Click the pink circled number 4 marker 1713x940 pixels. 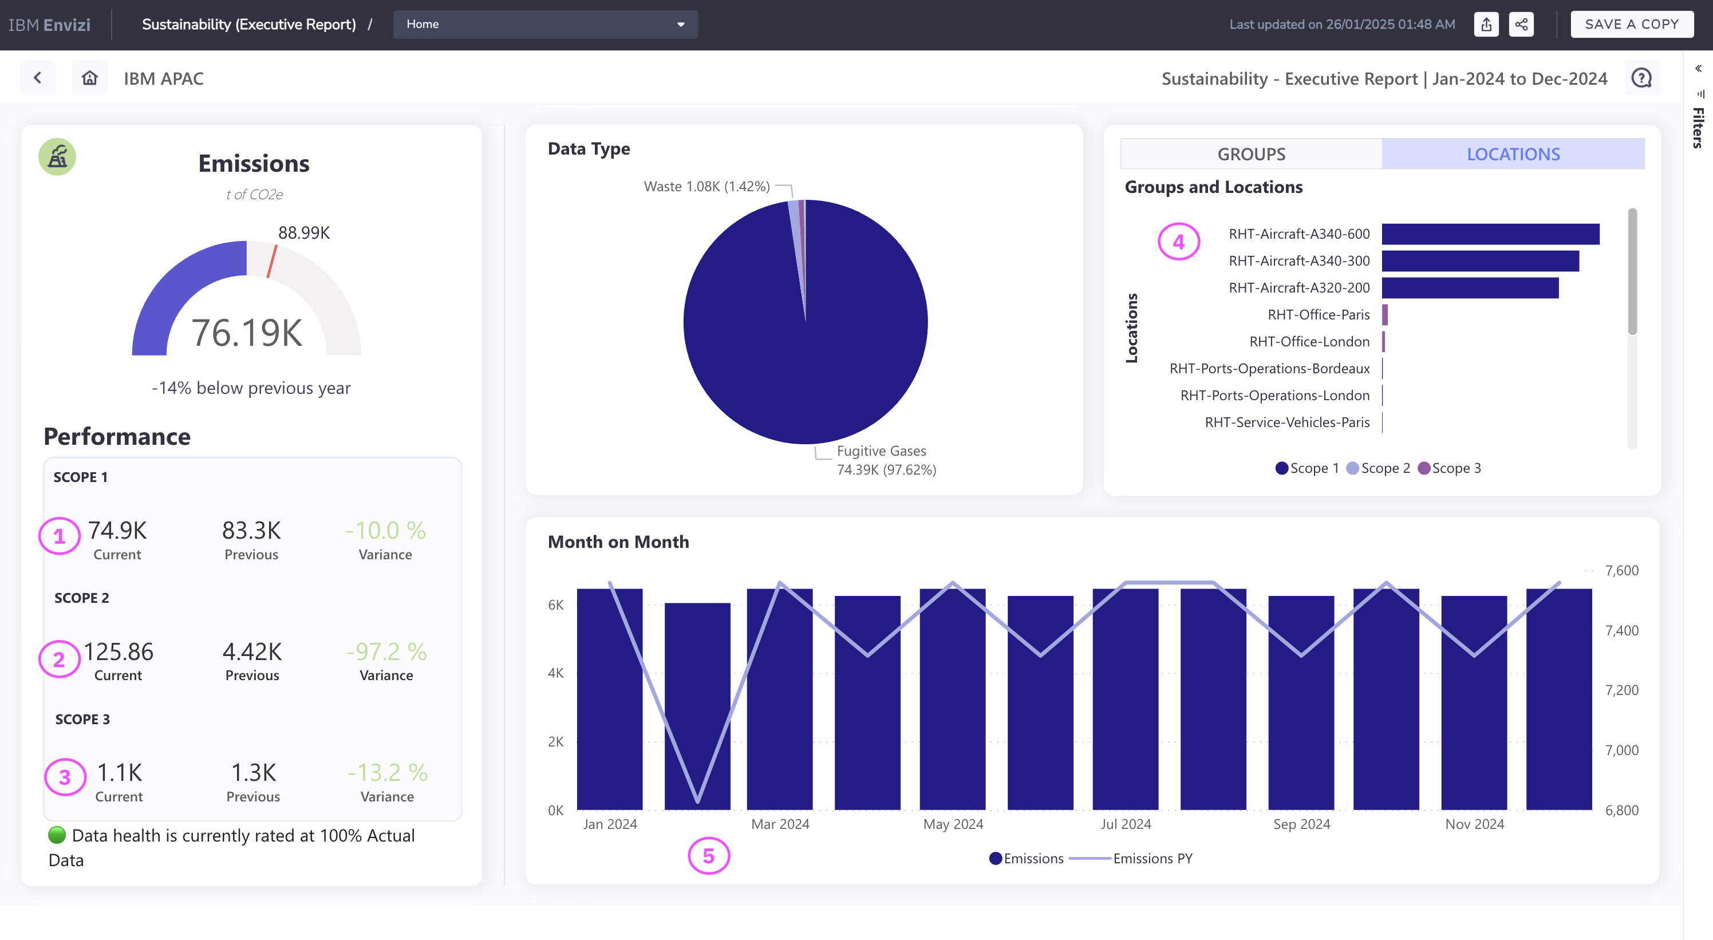pyautogui.click(x=1178, y=242)
